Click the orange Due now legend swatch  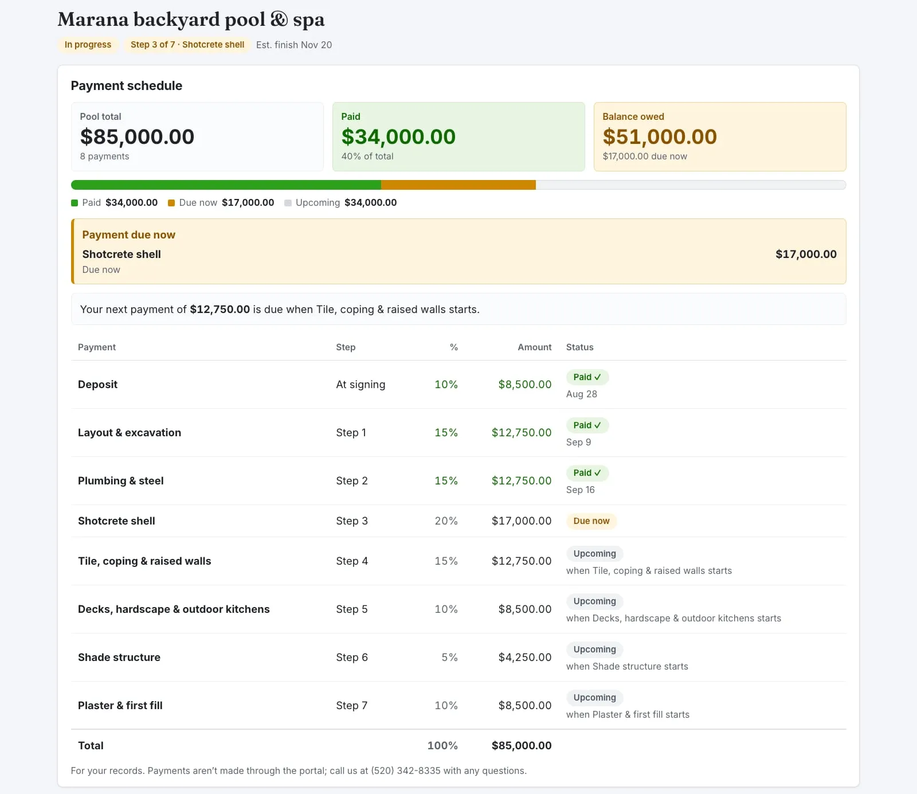[171, 203]
